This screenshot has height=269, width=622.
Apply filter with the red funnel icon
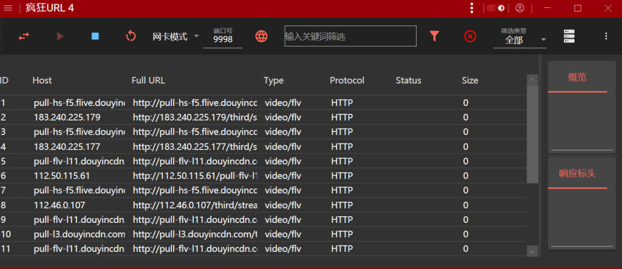pos(435,36)
